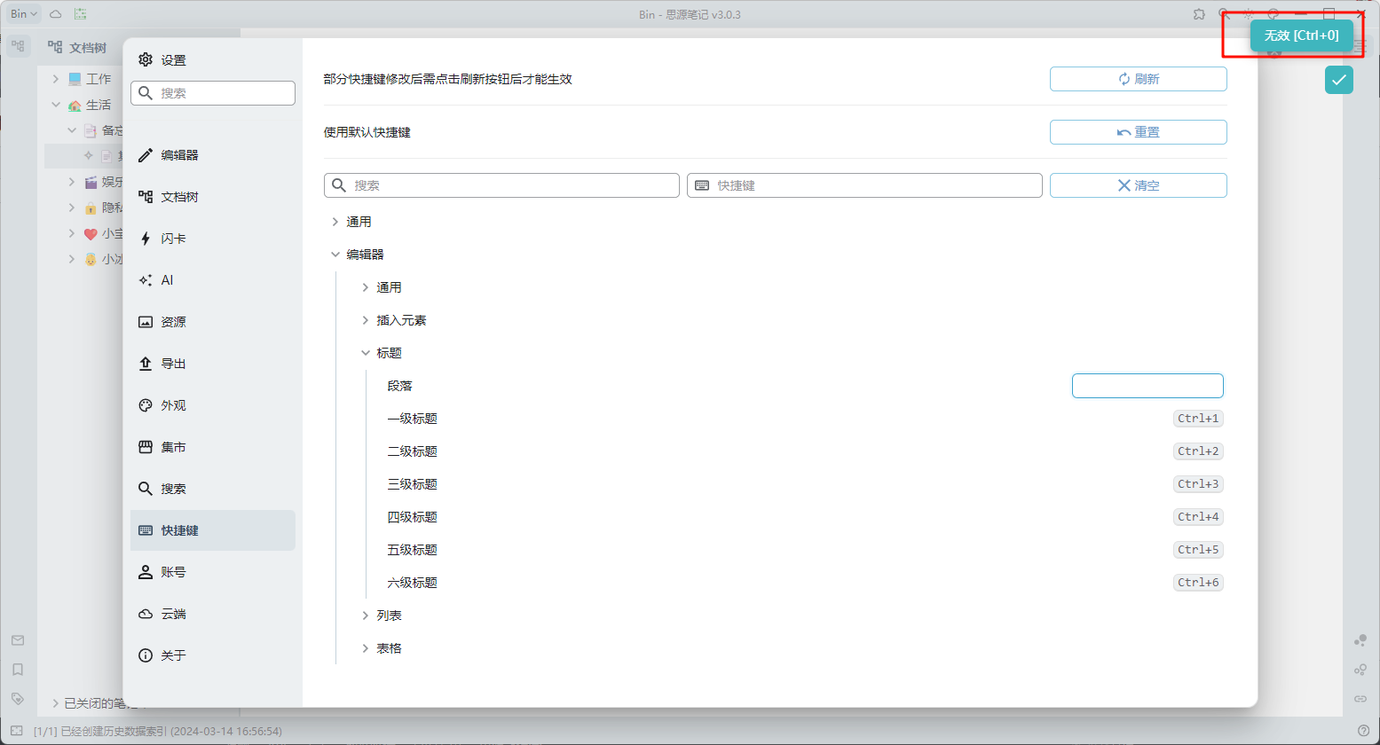This screenshot has width=1380, height=745.
Task: Open the Bin workspace dropdown
Action: click(24, 14)
